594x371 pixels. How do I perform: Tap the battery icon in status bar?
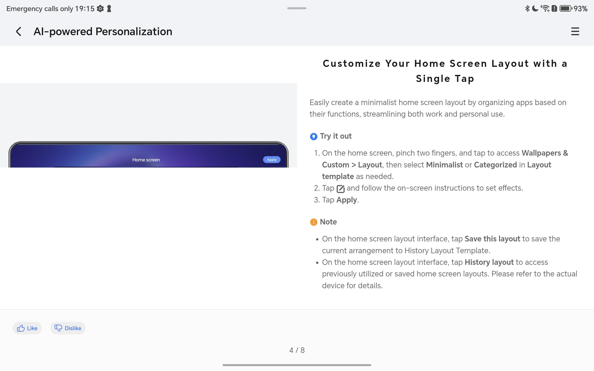coord(565,9)
